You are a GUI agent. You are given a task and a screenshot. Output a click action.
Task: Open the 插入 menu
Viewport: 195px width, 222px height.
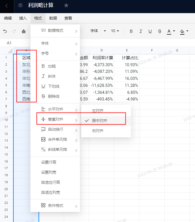[23, 18]
